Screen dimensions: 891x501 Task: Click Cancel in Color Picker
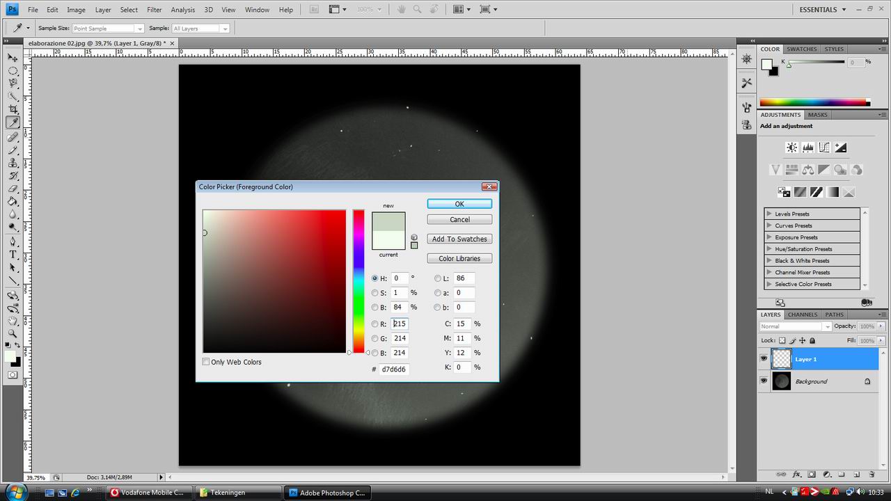(x=459, y=219)
